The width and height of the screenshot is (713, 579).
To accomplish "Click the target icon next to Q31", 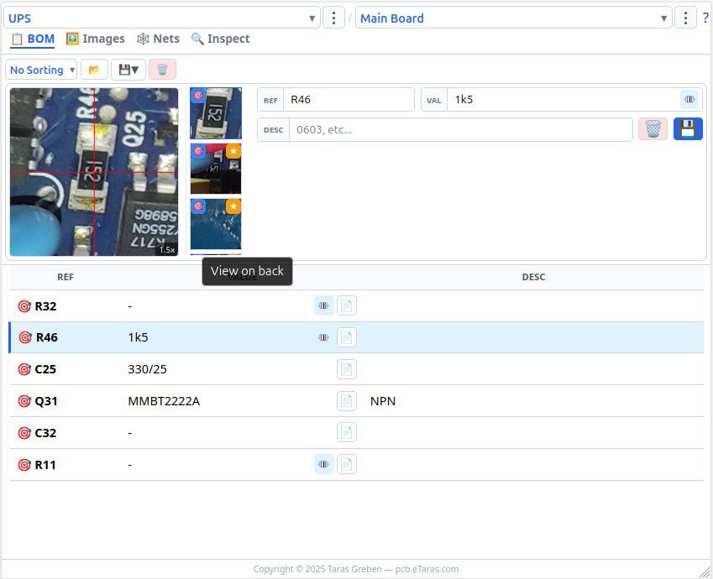I will click(x=24, y=401).
